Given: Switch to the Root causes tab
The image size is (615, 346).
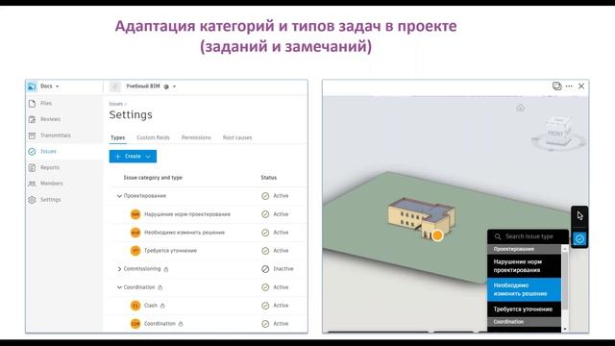Looking at the screenshot, I should point(237,137).
